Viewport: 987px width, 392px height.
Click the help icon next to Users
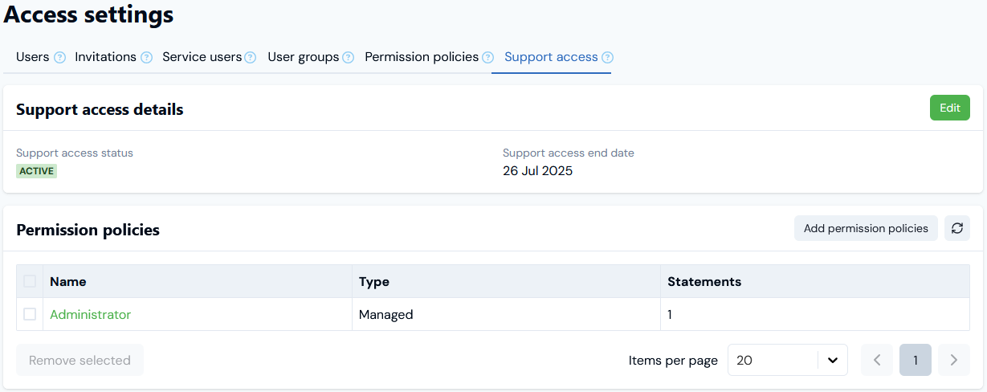coord(59,58)
